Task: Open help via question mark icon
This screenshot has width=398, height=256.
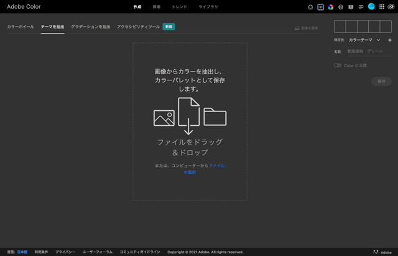Action: pyautogui.click(x=341, y=7)
